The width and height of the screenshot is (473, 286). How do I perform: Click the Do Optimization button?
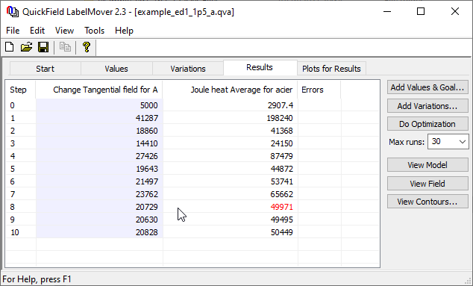(427, 124)
